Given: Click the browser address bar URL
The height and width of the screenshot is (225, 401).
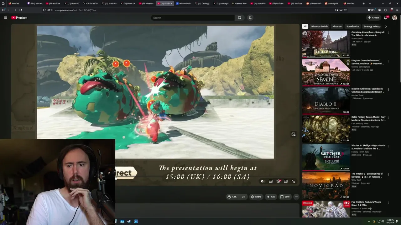Looking at the screenshot, I should click(76, 10).
